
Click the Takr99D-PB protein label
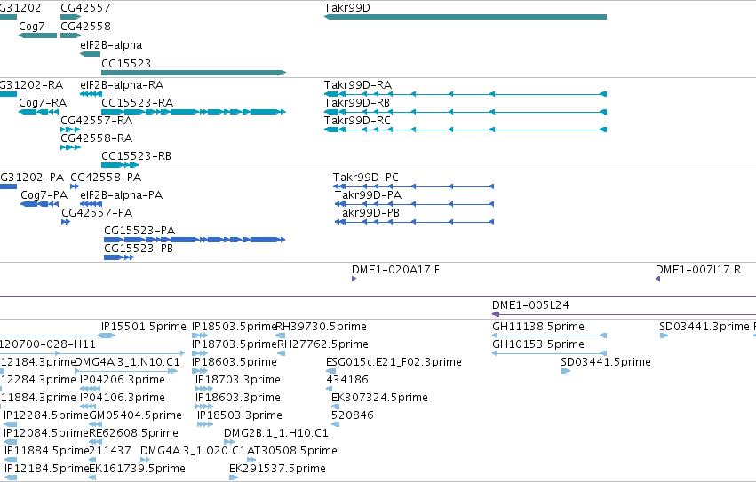pyautogui.click(x=368, y=213)
